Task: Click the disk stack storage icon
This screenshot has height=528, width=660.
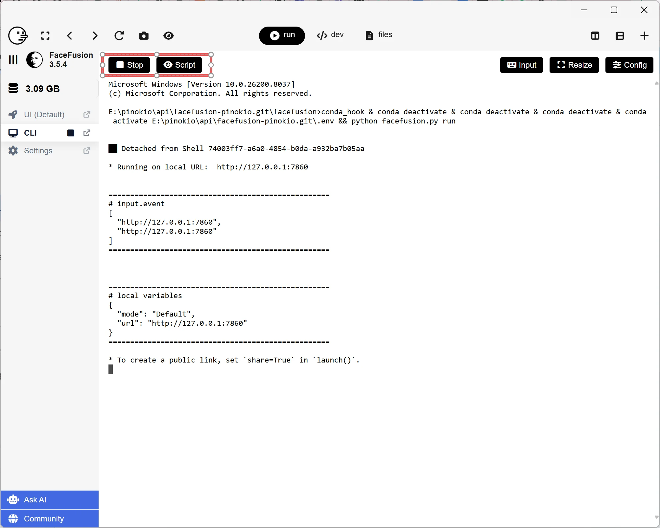Action: coord(13,88)
